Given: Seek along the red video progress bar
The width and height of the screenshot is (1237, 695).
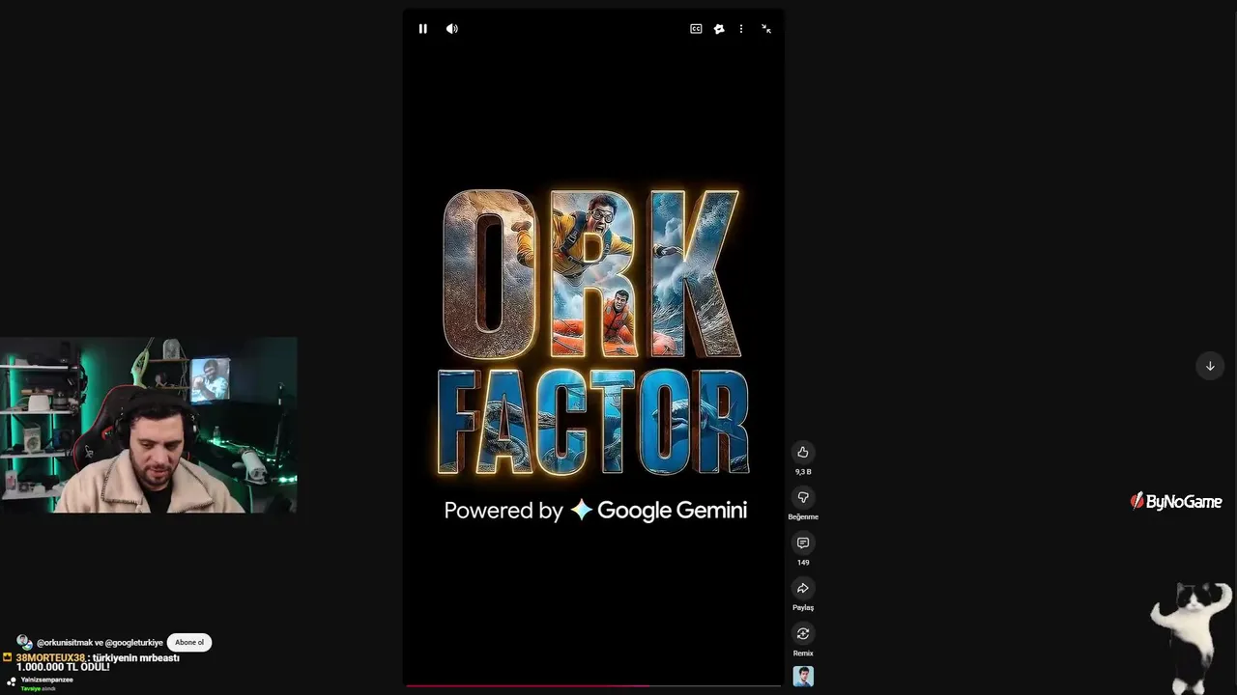Looking at the screenshot, I should pos(592,686).
